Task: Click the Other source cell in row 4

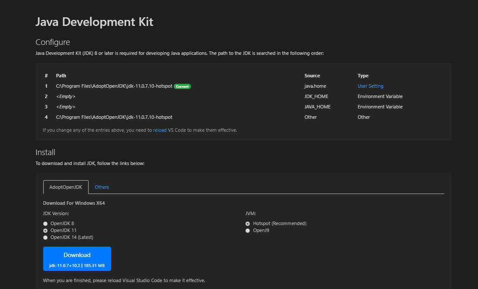Action: (x=311, y=118)
